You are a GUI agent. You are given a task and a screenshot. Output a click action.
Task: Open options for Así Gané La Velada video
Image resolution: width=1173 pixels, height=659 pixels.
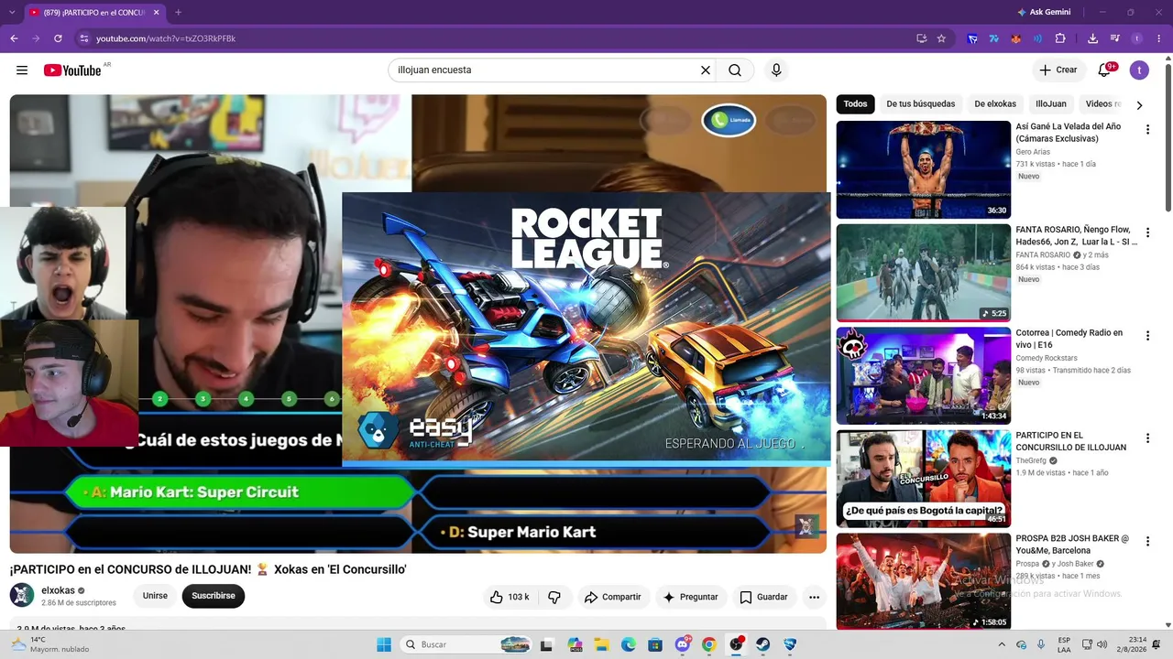point(1147,130)
